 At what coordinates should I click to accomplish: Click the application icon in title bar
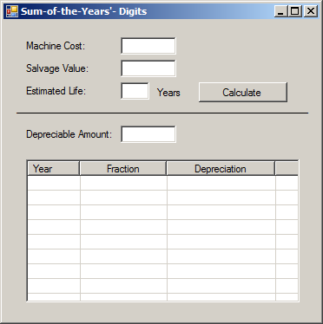point(12,11)
